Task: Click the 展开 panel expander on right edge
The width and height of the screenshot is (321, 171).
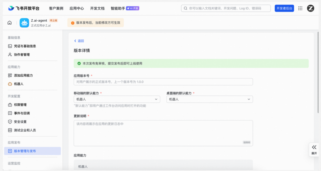Action: [314, 149]
